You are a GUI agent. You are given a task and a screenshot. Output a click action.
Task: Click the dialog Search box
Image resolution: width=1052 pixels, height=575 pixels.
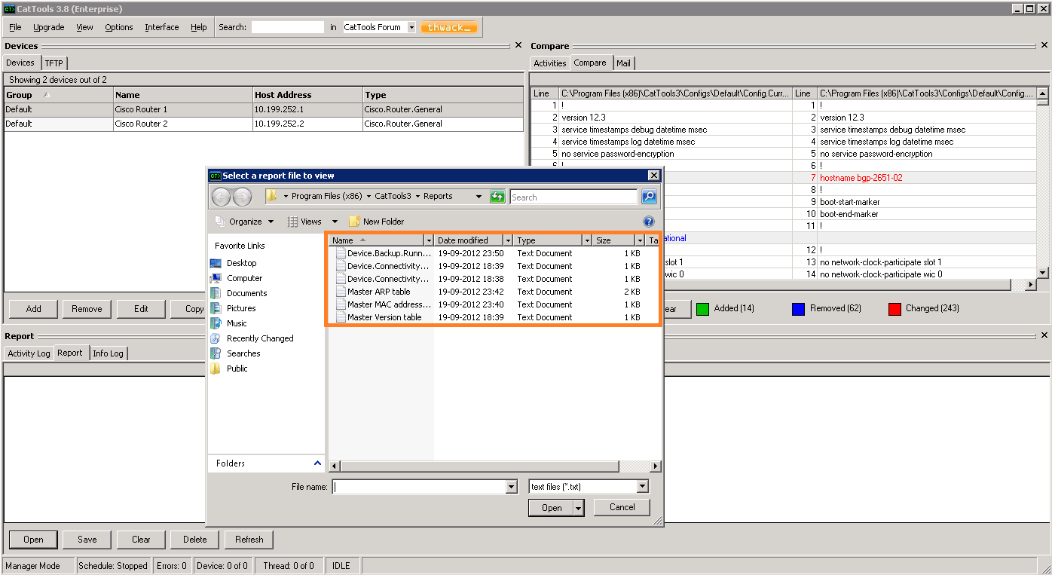click(x=573, y=197)
